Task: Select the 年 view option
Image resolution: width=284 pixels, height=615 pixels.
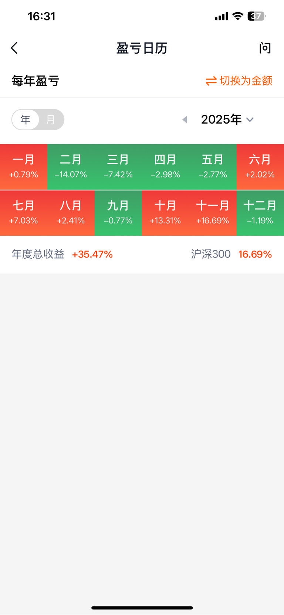Action: (26, 120)
